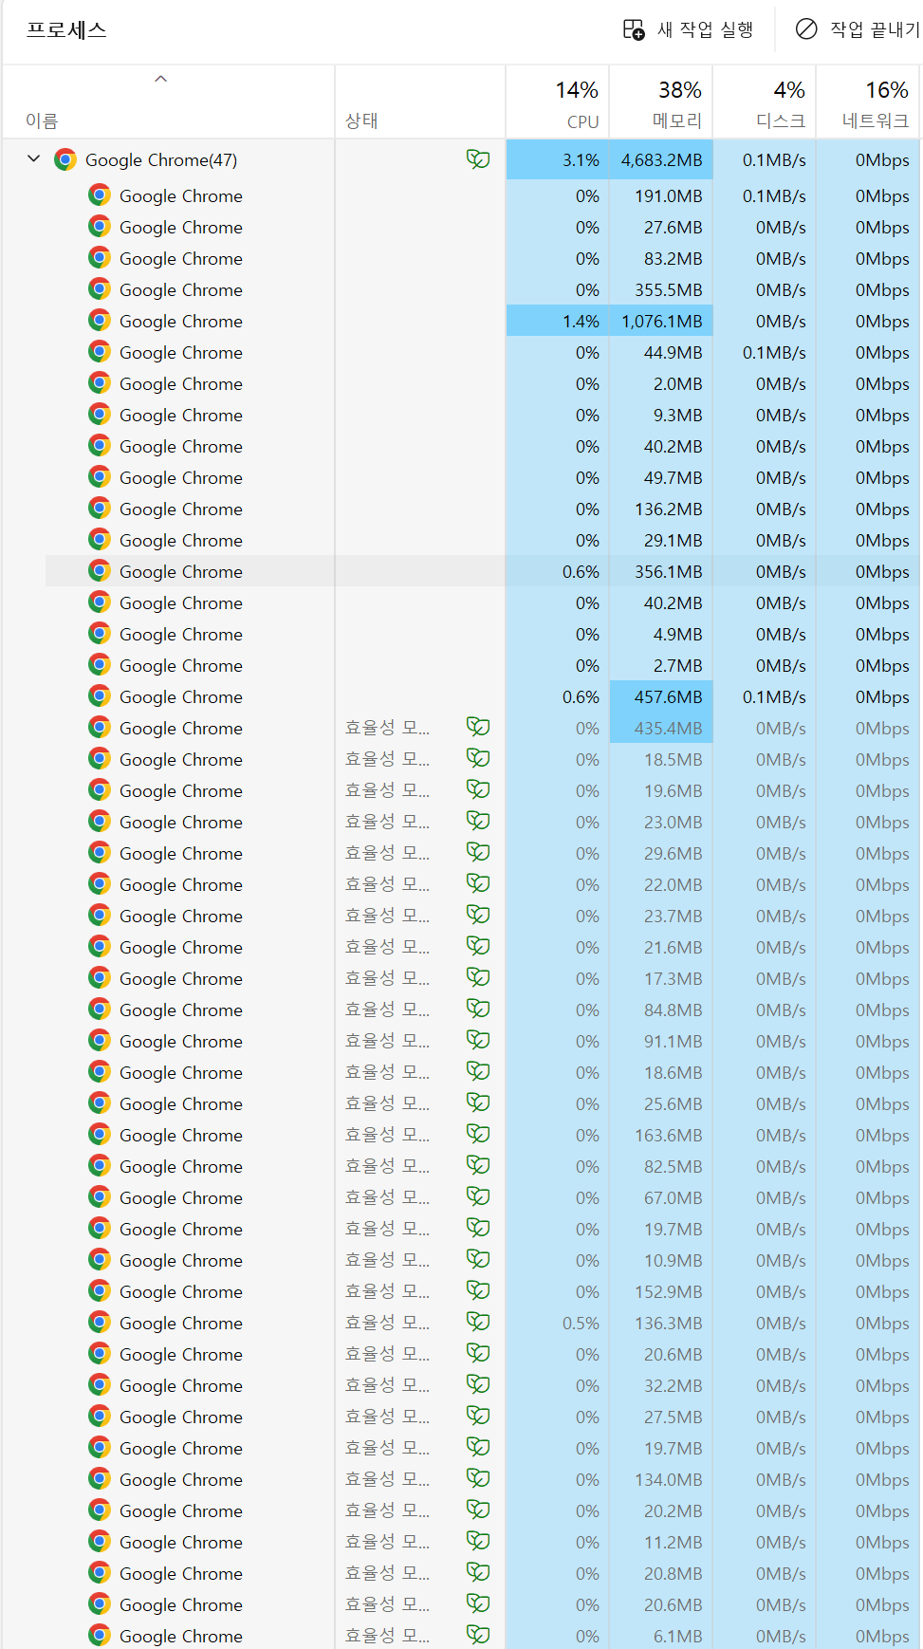Click the efficiency leaf icon in the 32.2MB row
This screenshot has height=1649, width=923.
[x=478, y=1385]
